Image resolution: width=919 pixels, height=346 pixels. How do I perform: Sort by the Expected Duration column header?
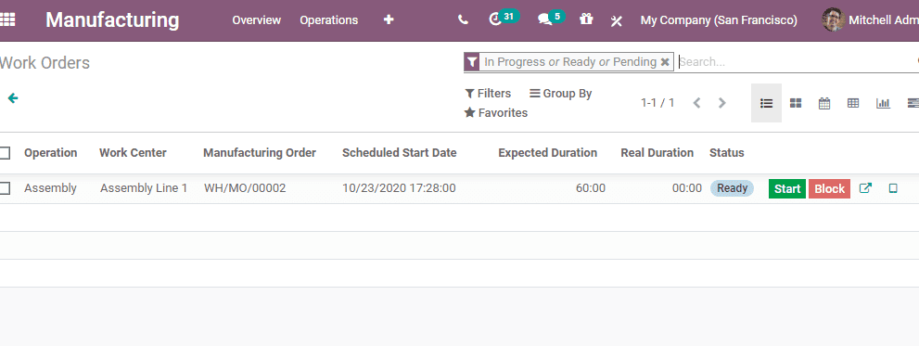point(547,153)
